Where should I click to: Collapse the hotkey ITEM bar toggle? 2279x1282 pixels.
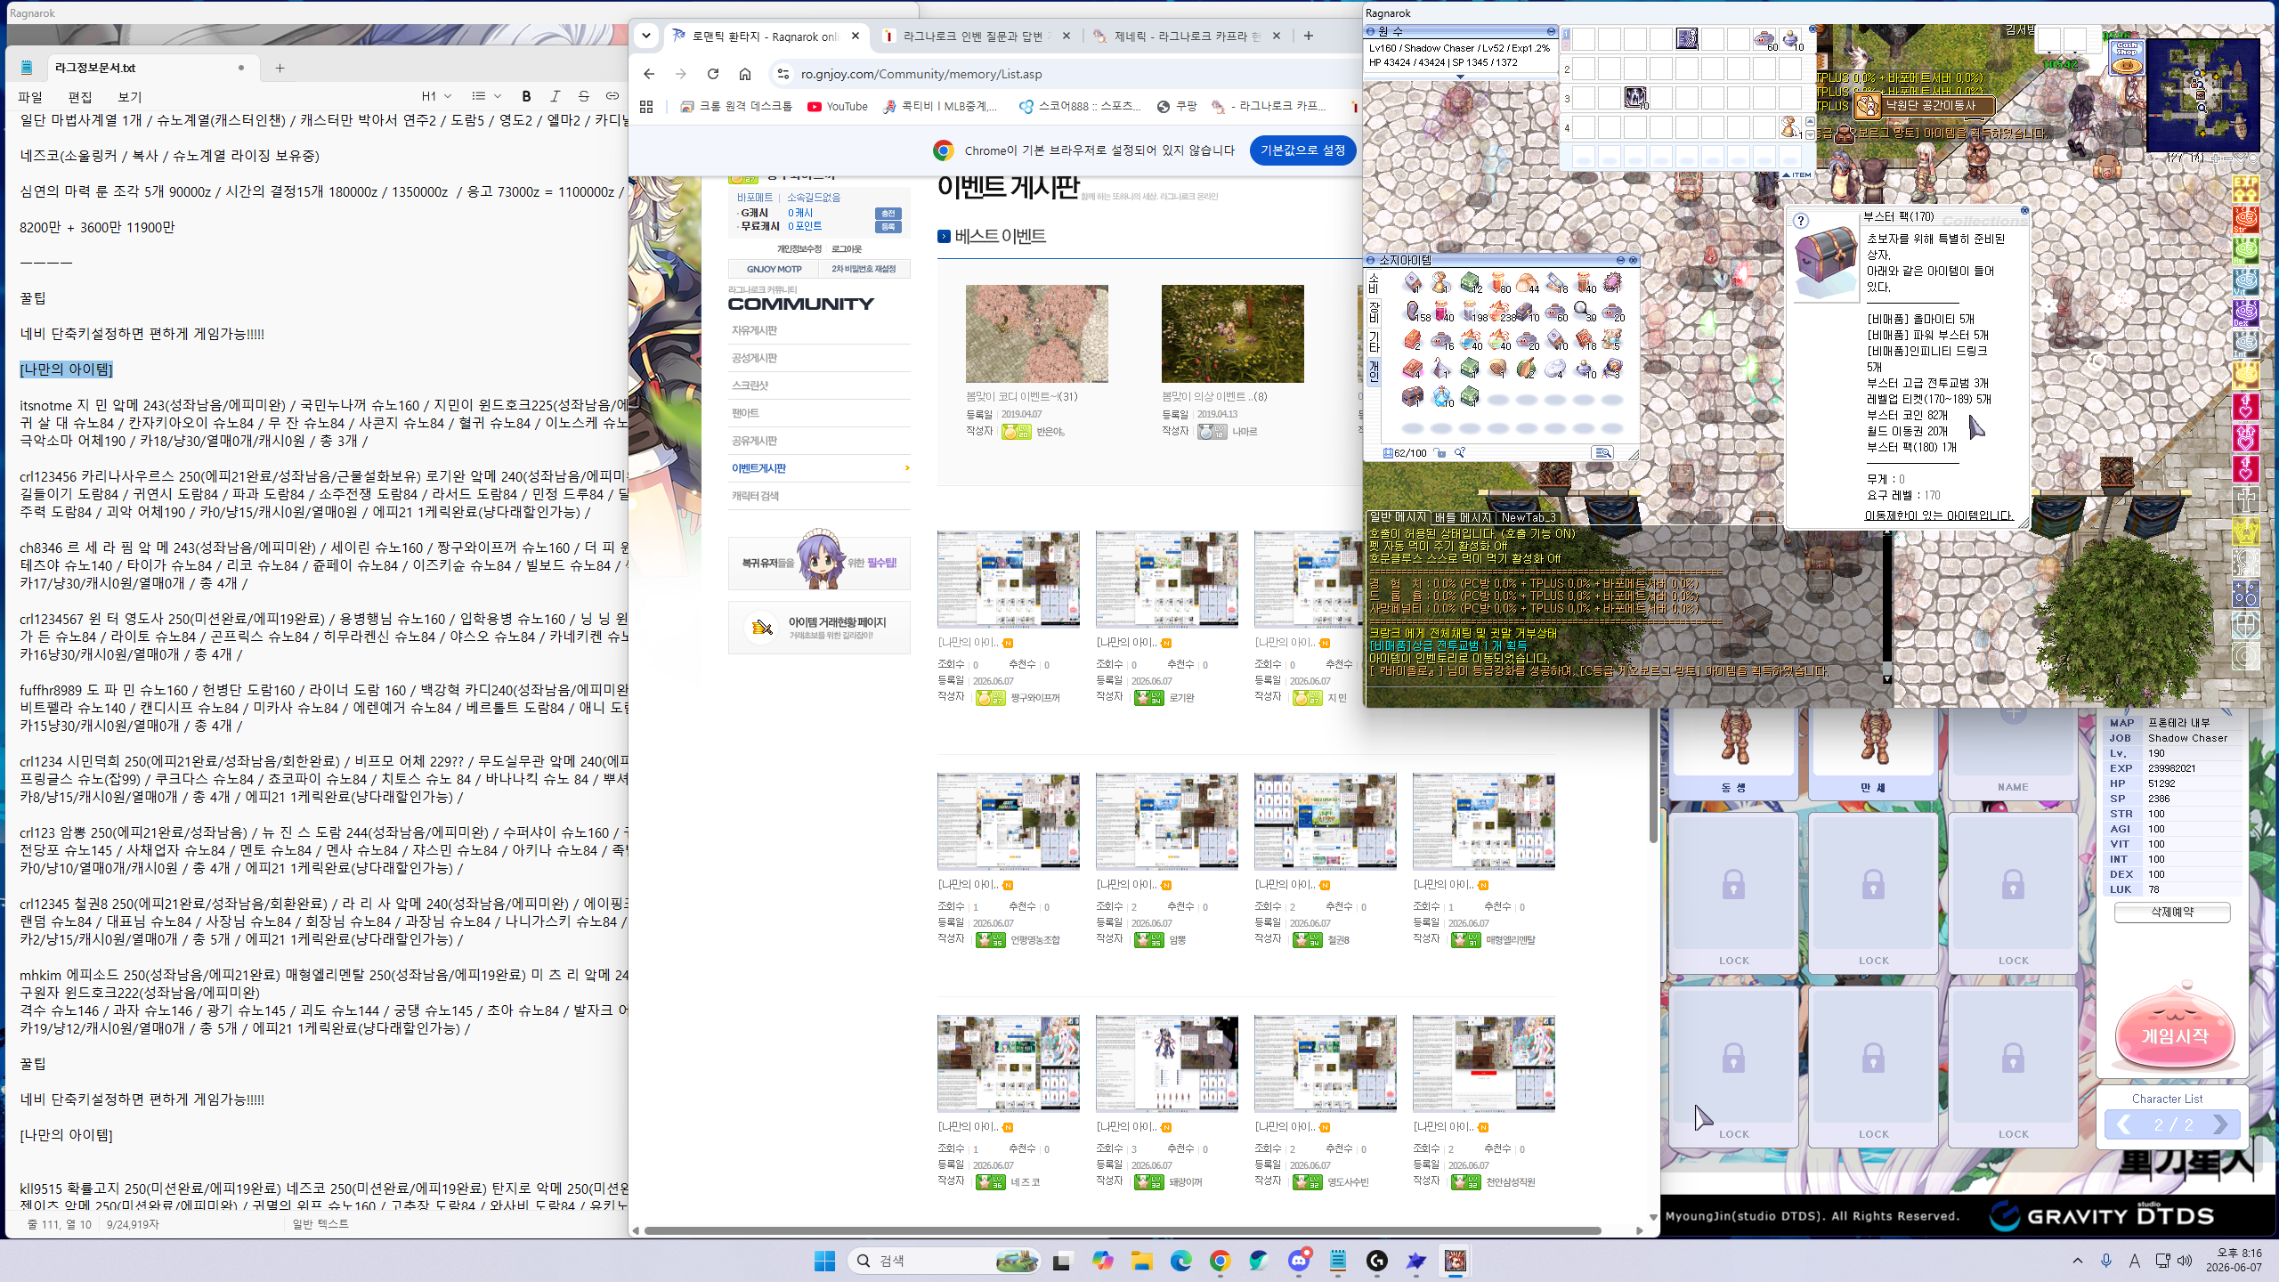point(1796,174)
